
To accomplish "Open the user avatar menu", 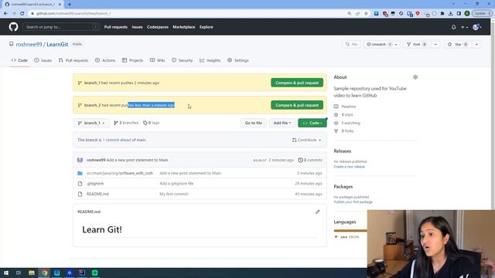I will [x=476, y=27].
